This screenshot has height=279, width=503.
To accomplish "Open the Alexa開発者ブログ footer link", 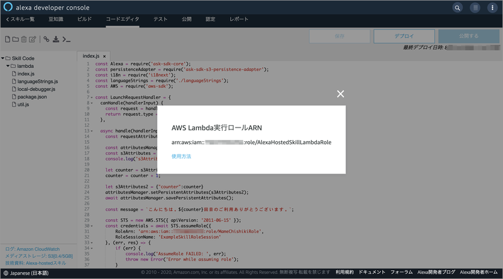I will coord(436,272).
